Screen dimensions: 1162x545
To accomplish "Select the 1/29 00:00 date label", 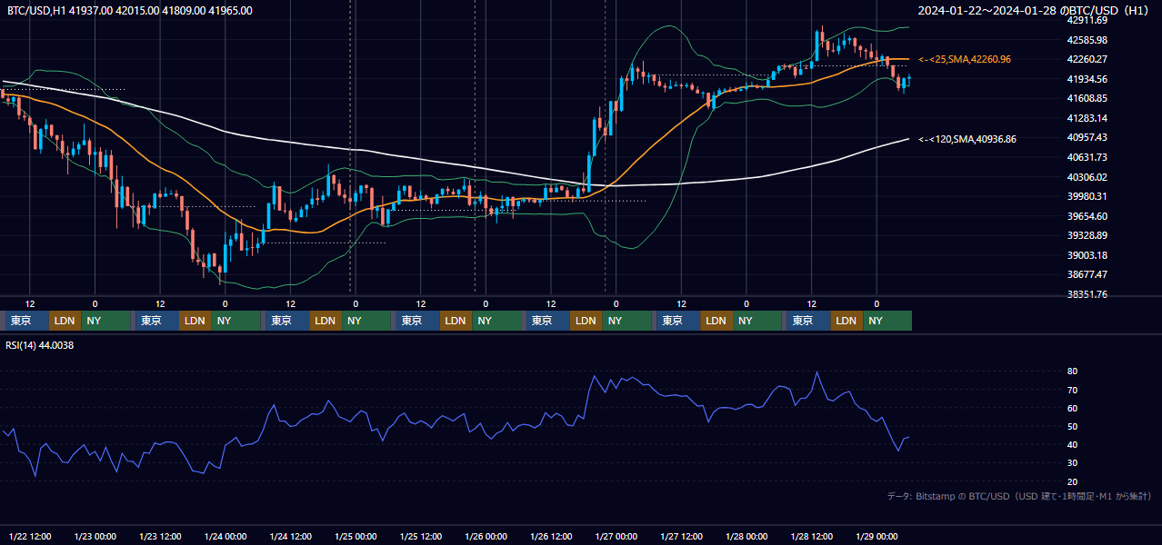I will tap(877, 536).
